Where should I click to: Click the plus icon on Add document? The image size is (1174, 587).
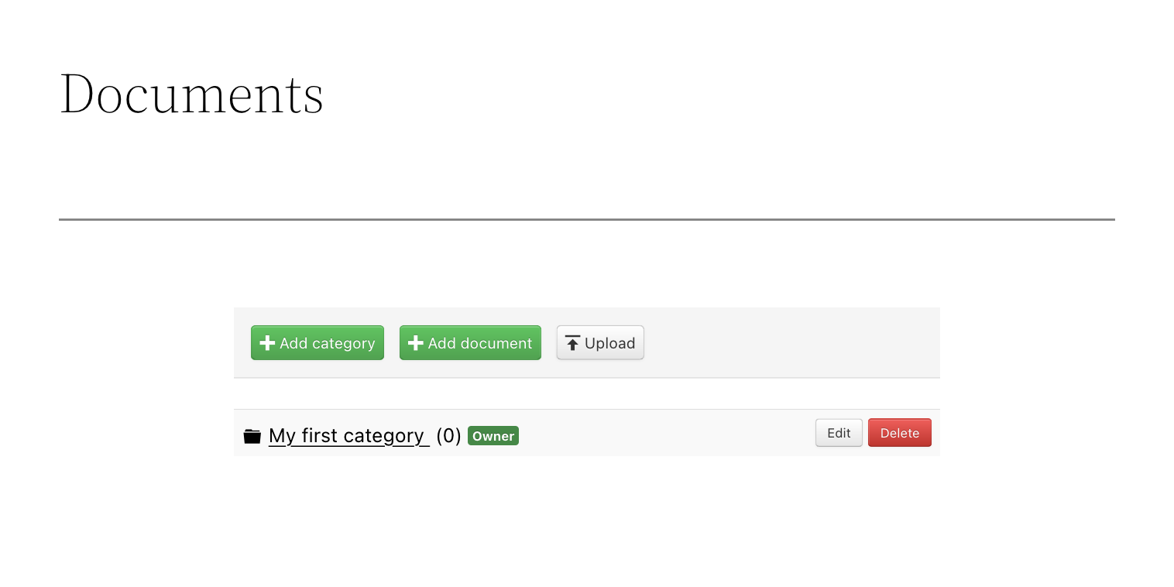tap(416, 343)
